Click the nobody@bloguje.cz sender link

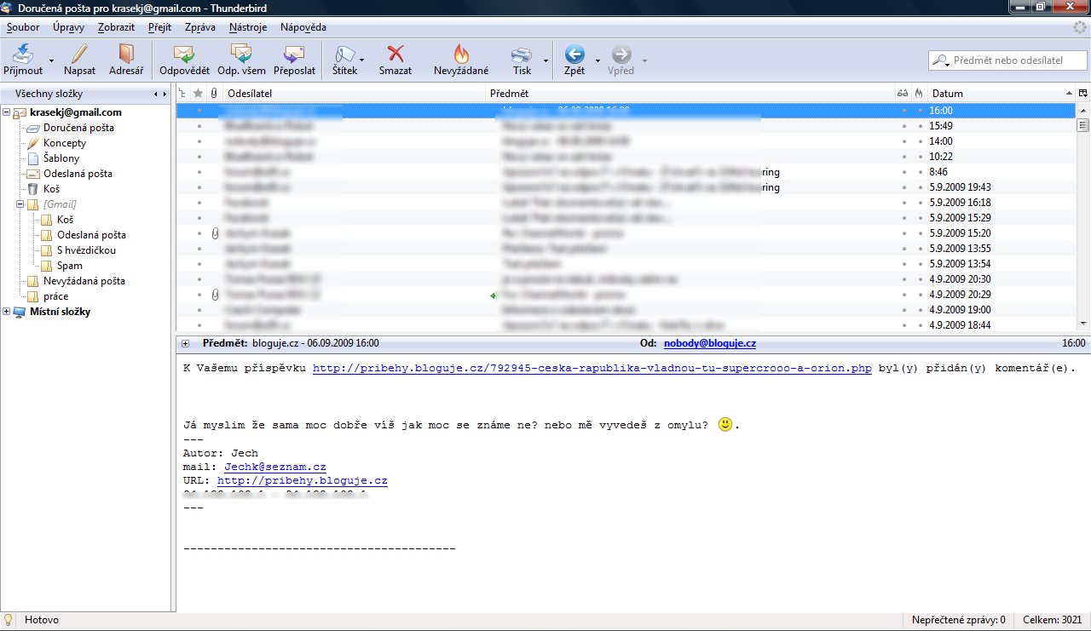[x=710, y=344]
